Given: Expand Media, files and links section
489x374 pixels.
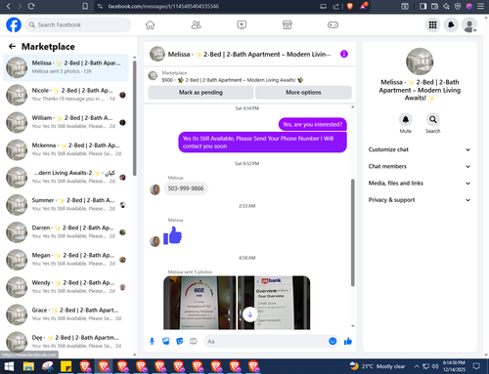Looking at the screenshot, I should [x=420, y=184].
